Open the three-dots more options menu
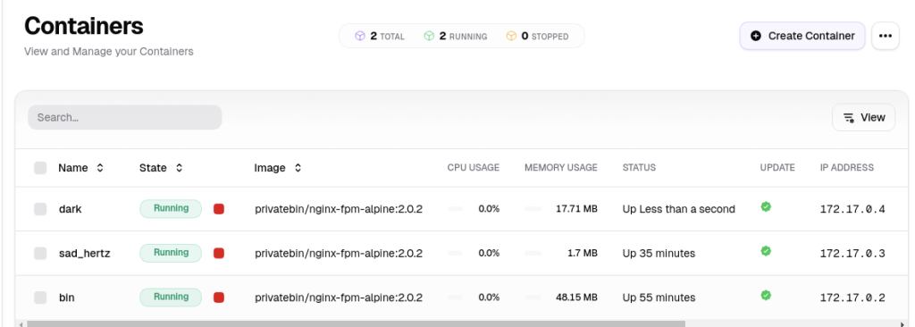915x327 pixels. pos(886,37)
